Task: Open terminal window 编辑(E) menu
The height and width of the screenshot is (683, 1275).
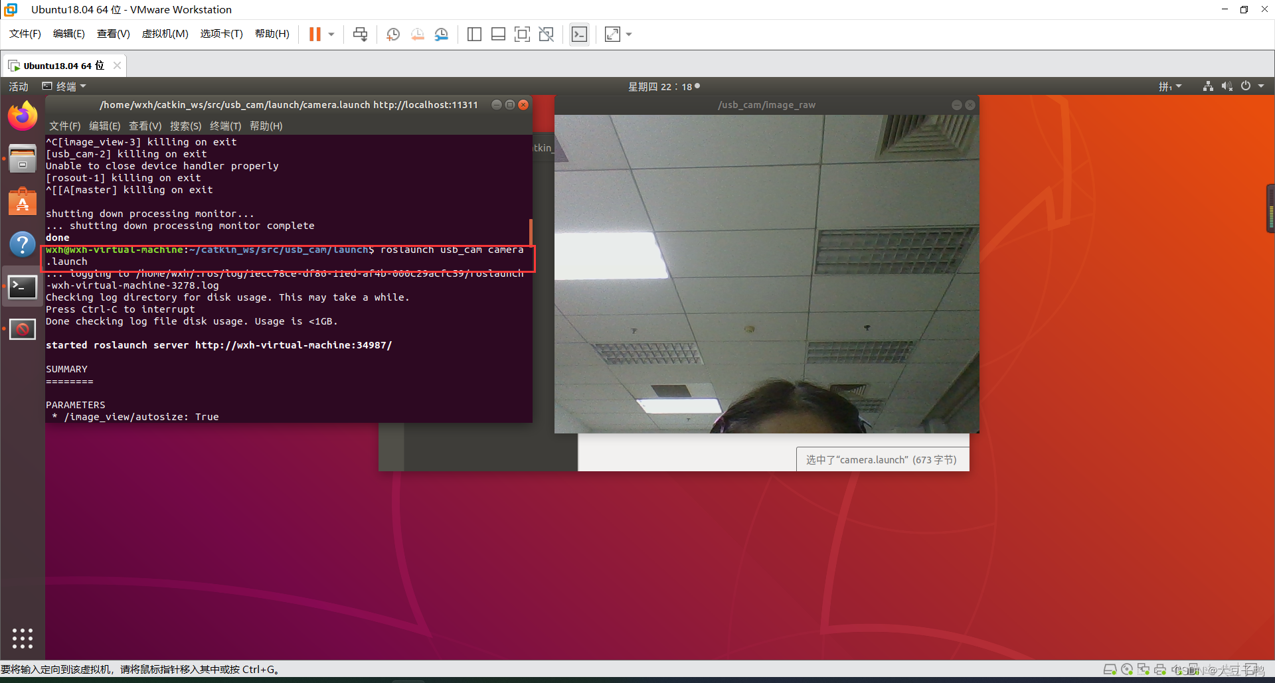Action: pyautogui.click(x=105, y=125)
